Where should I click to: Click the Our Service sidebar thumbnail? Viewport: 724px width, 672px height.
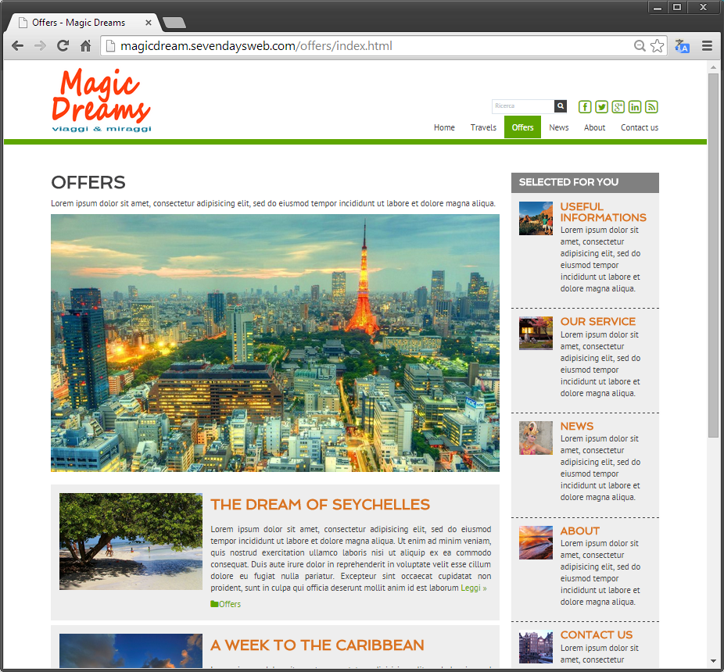tap(536, 333)
